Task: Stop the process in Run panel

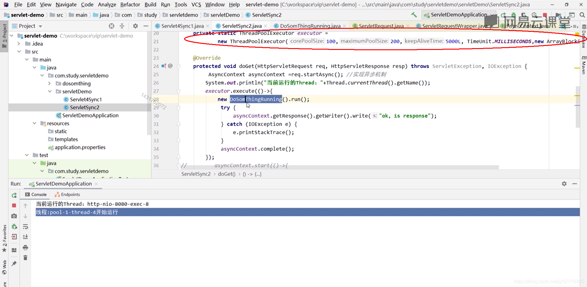Action: point(14,205)
